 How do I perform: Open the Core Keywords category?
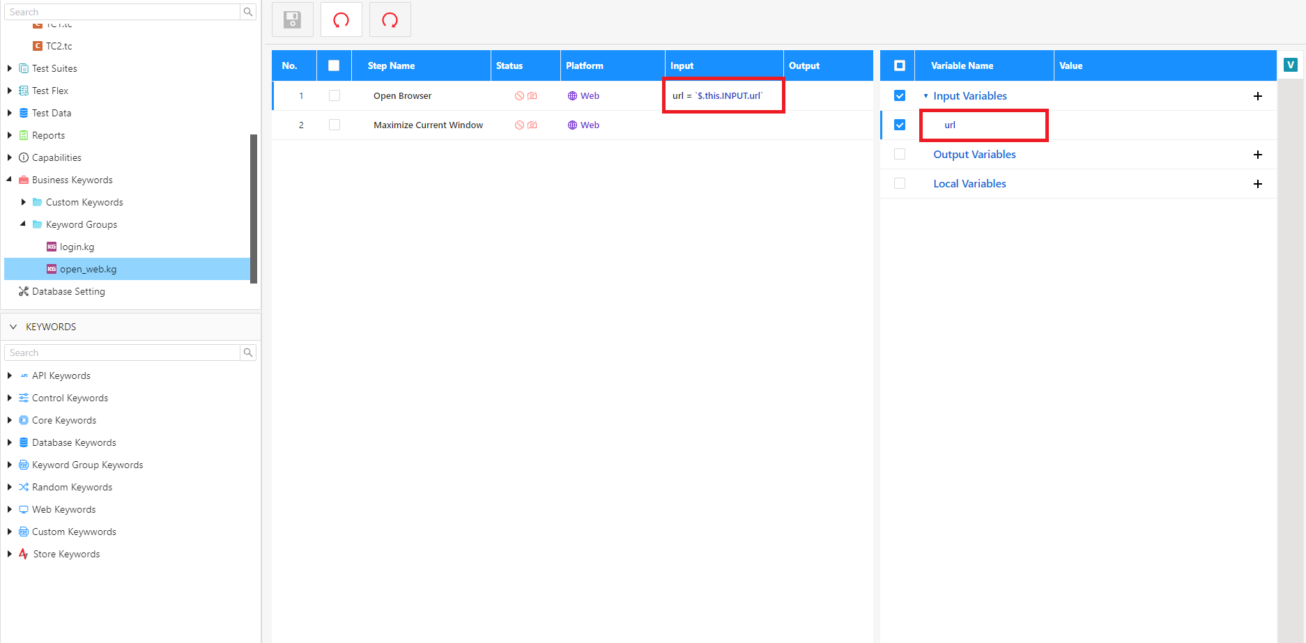(64, 420)
